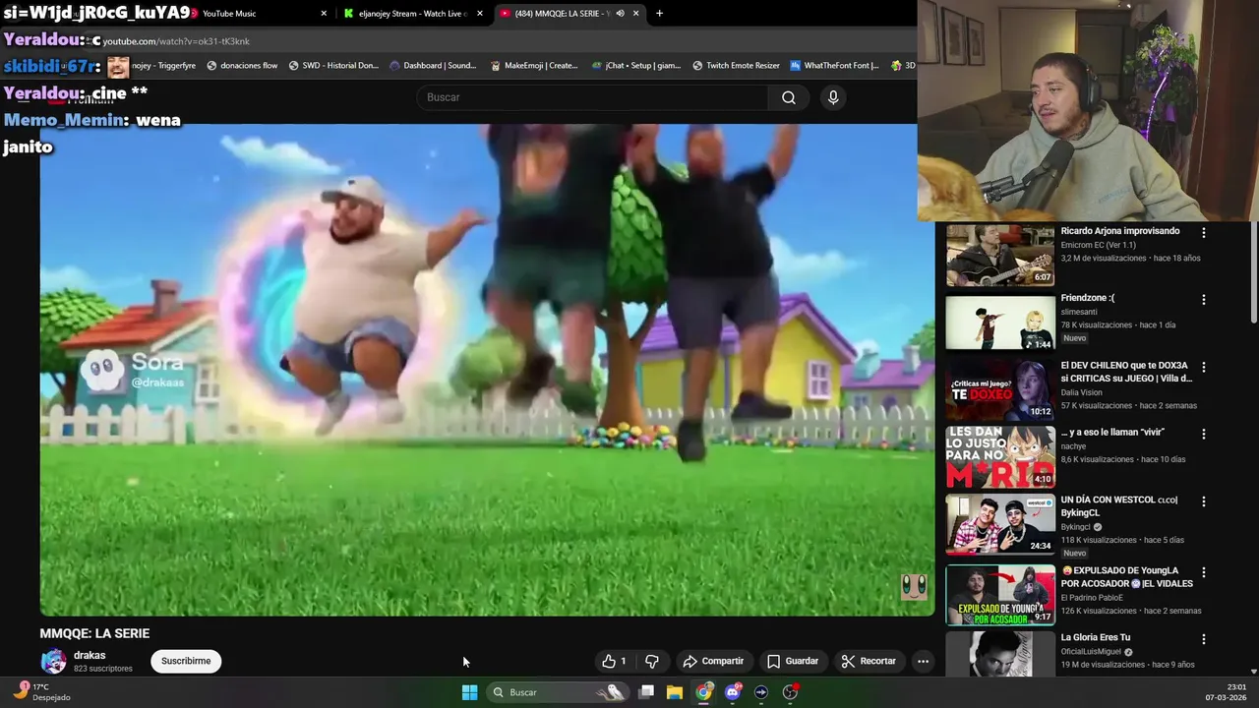Image resolution: width=1259 pixels, height=708 pixels.
Task: Click the youtube.com address bar URL
Action: click(x=176, y=41)
